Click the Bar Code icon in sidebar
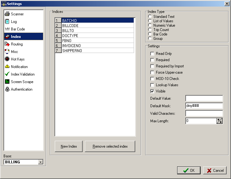Image resolution: width=231 pixels, height=179 pixels. click(x=7, y=29)
